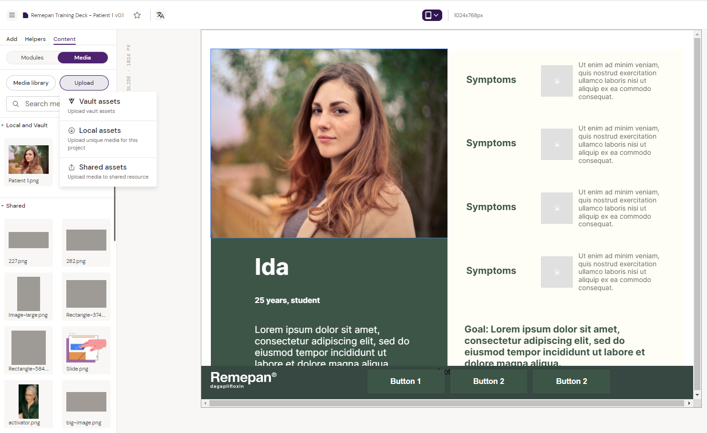Collapse the Shared media section

point(3,206)
